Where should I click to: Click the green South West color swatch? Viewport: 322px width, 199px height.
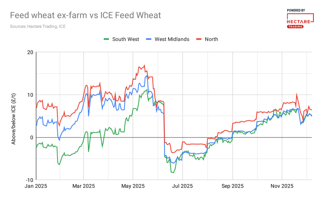pyautogui.click(x=107, y=39)
